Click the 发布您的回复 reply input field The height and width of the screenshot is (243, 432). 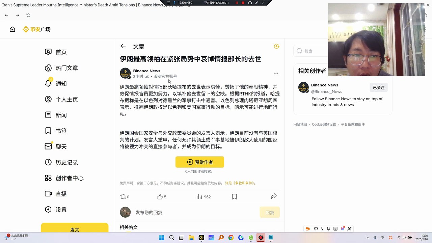(196, 213)
